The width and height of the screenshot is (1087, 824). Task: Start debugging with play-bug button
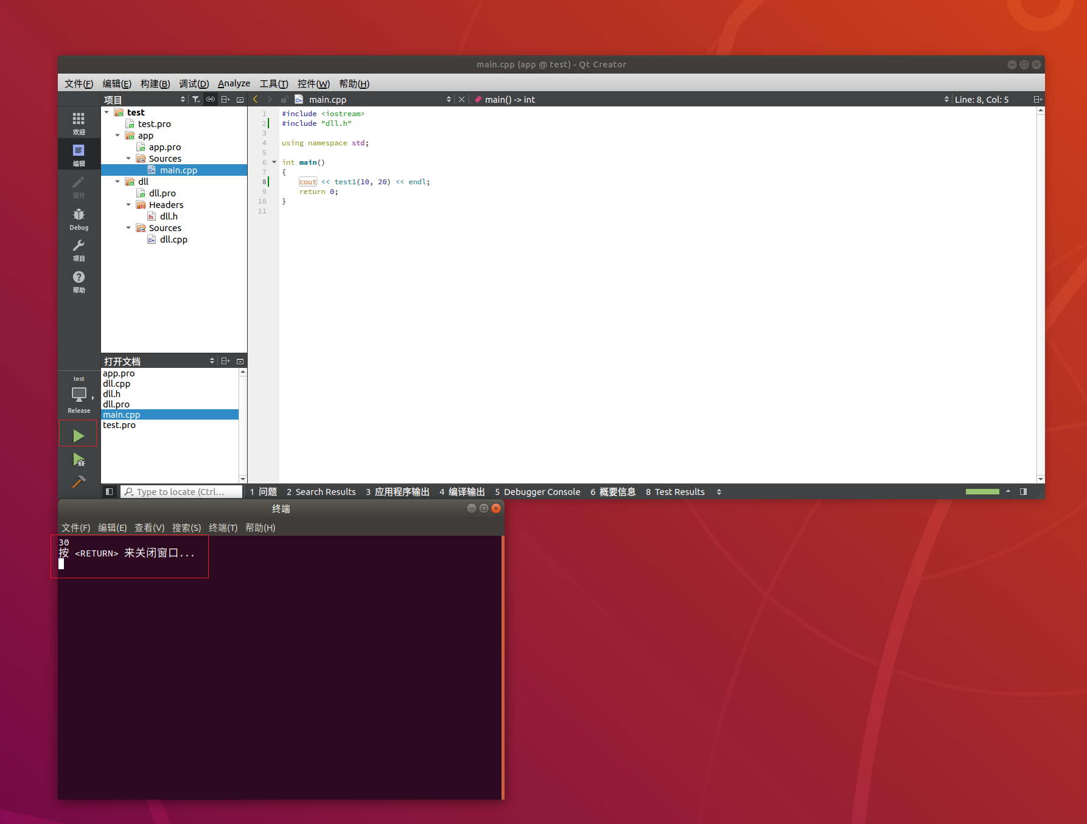click(x=79, y=460)
